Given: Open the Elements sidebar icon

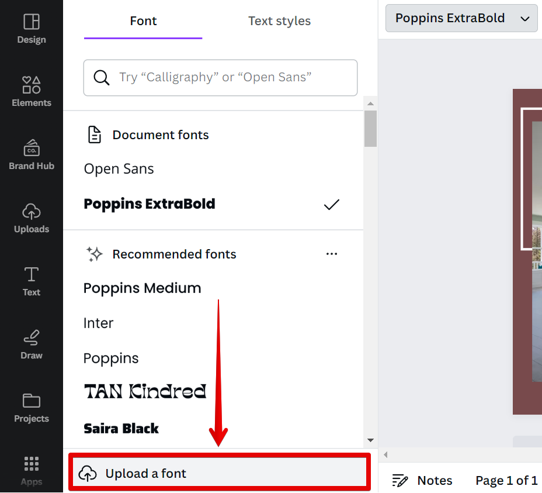Looking at the screenshot, I should 31,85.
